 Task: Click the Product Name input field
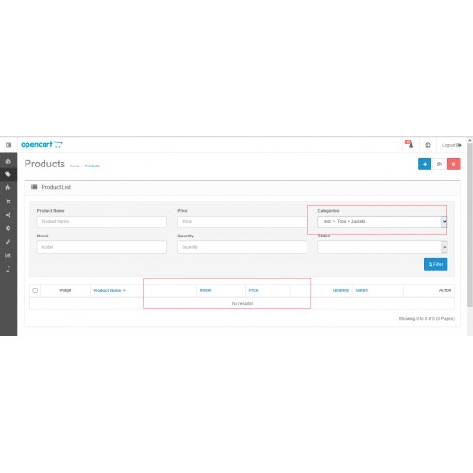102,221
